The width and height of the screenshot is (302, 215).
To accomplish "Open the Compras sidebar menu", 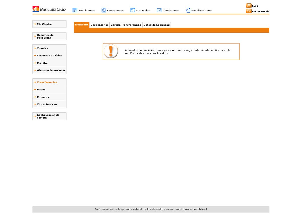I will [50, 97].
